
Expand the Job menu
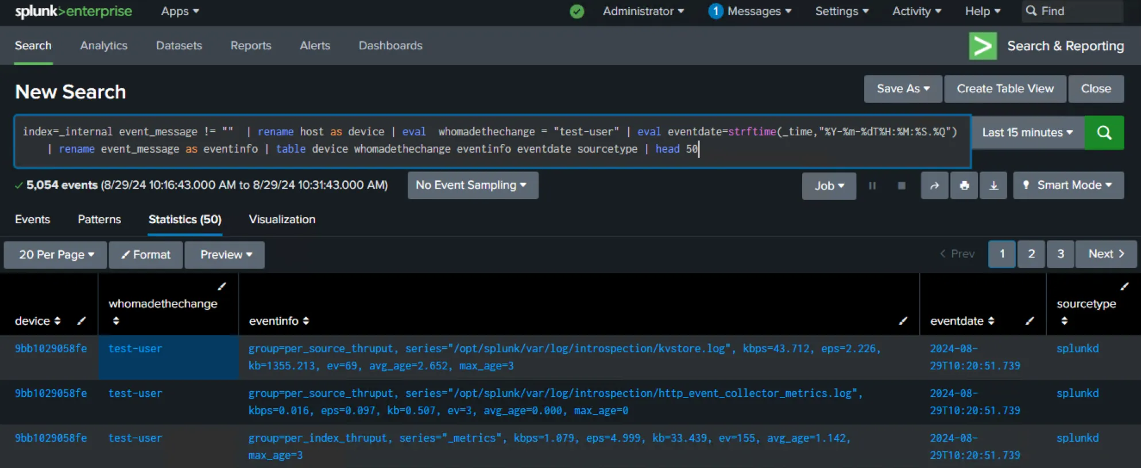click(x=829, y=186)
